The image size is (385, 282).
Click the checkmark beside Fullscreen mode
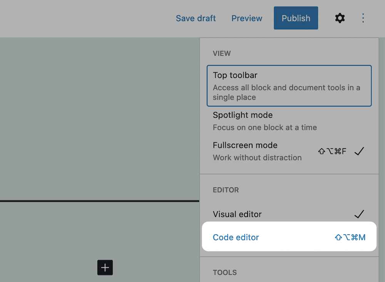(x=359, y=151)
